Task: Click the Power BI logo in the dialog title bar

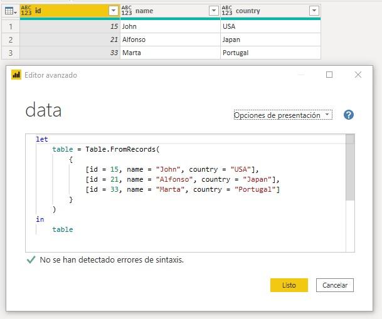Action: [x=16, y=75]
